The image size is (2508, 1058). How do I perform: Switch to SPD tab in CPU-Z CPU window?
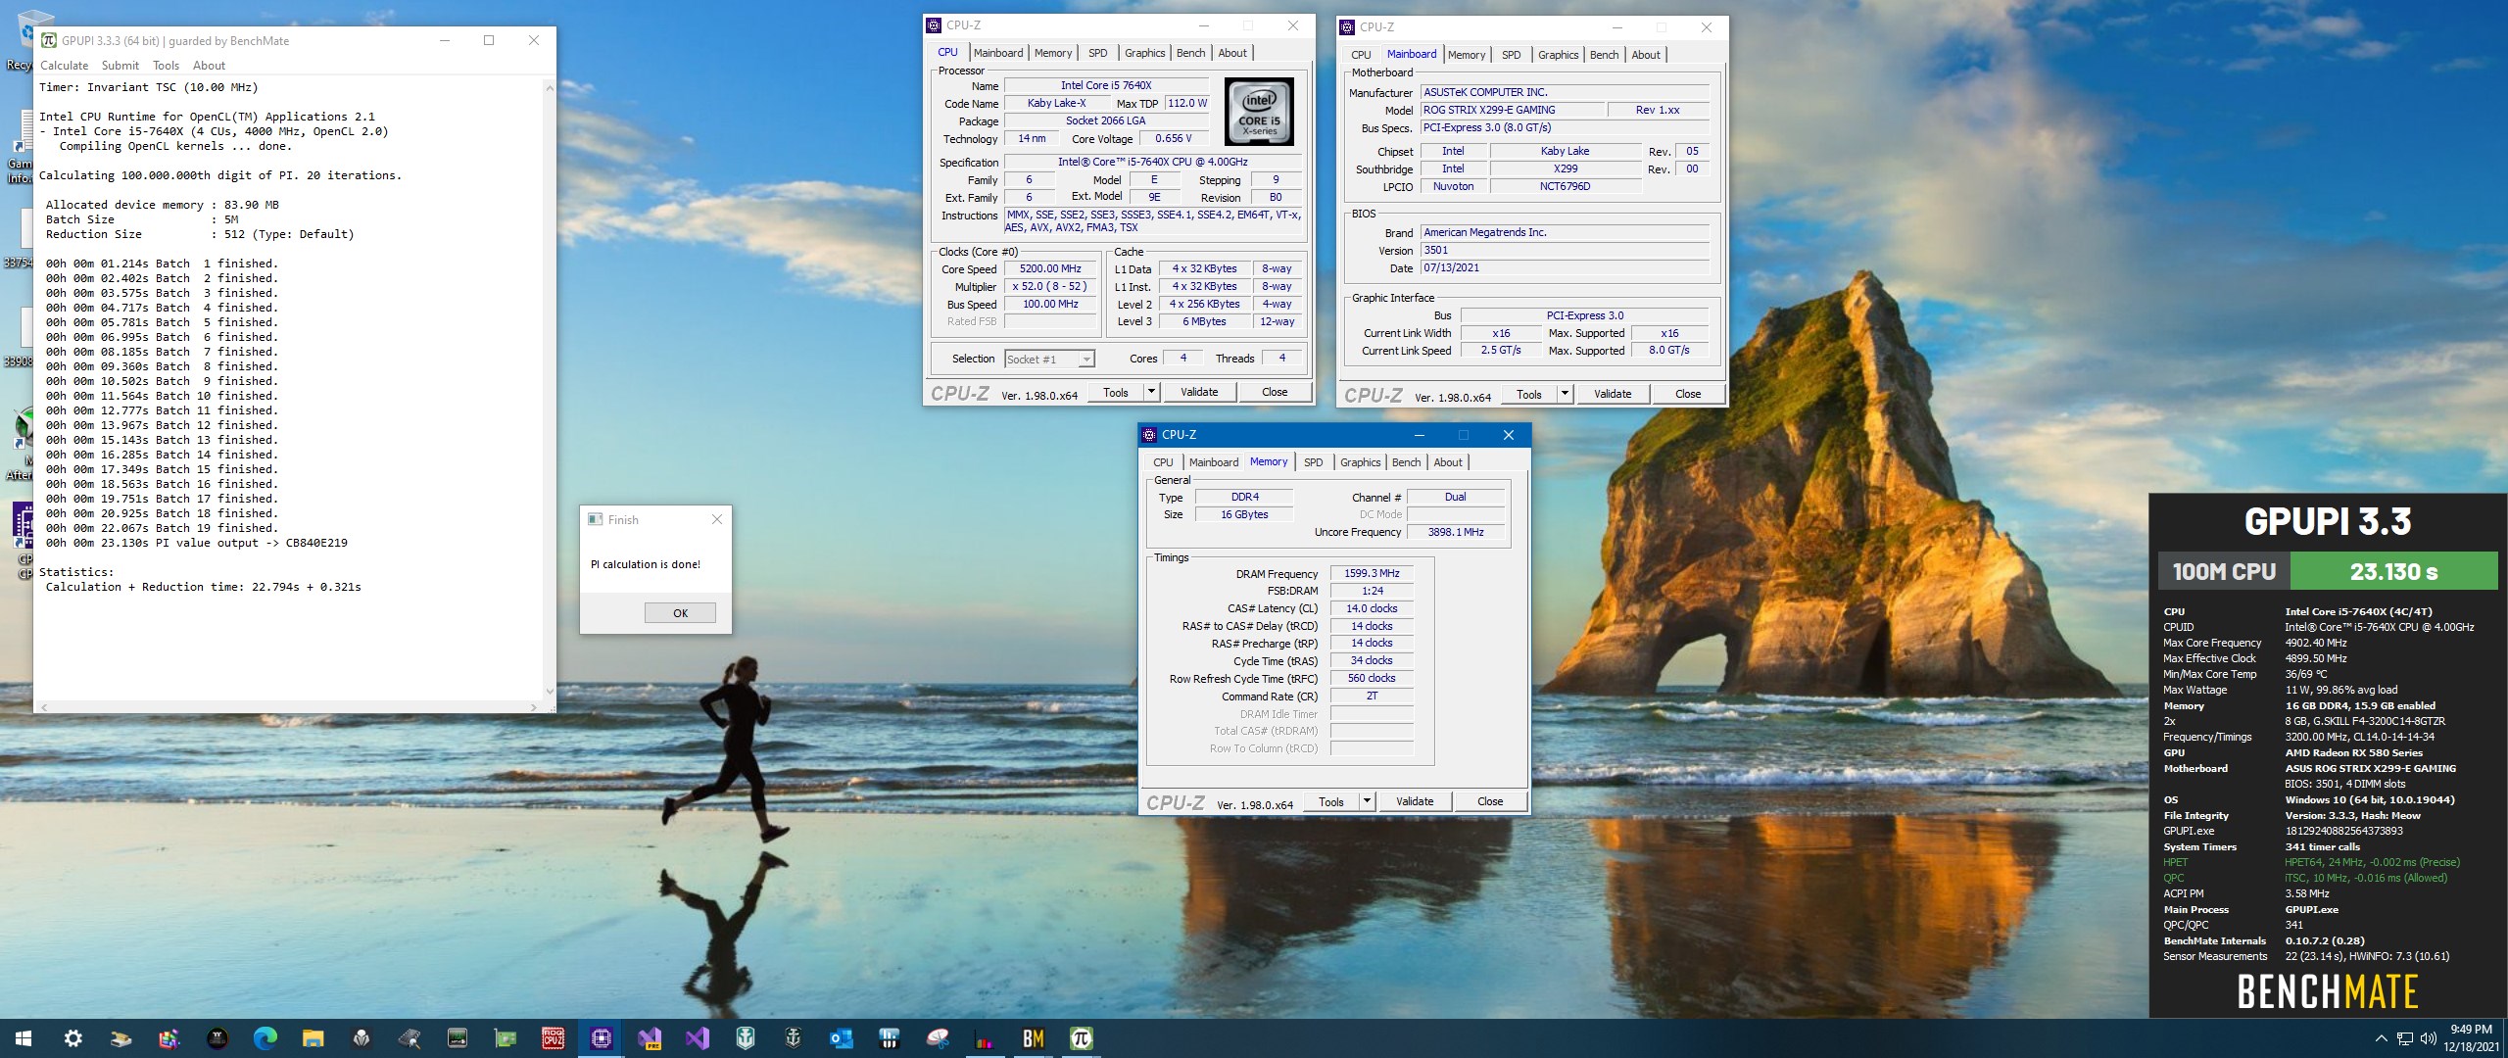tap(1098, 53)
